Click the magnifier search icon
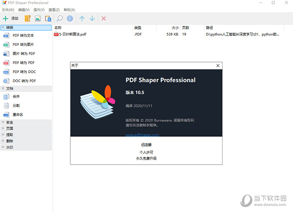The image size is (293, 213). (x=60, y=19)
